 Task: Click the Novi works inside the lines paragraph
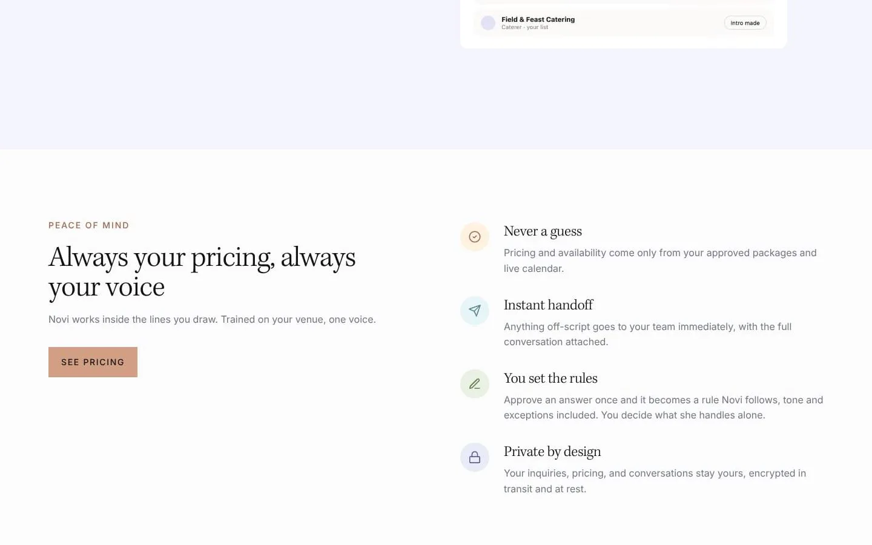(x=212, y=319)
